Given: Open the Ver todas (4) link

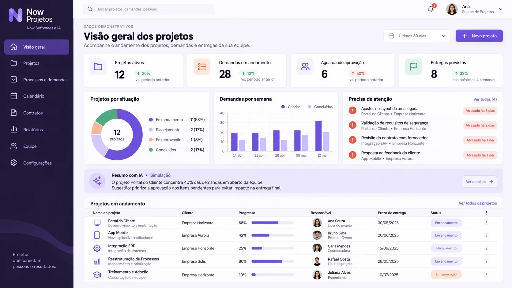Looking at the screenshot, I should [x=485, y=99].
